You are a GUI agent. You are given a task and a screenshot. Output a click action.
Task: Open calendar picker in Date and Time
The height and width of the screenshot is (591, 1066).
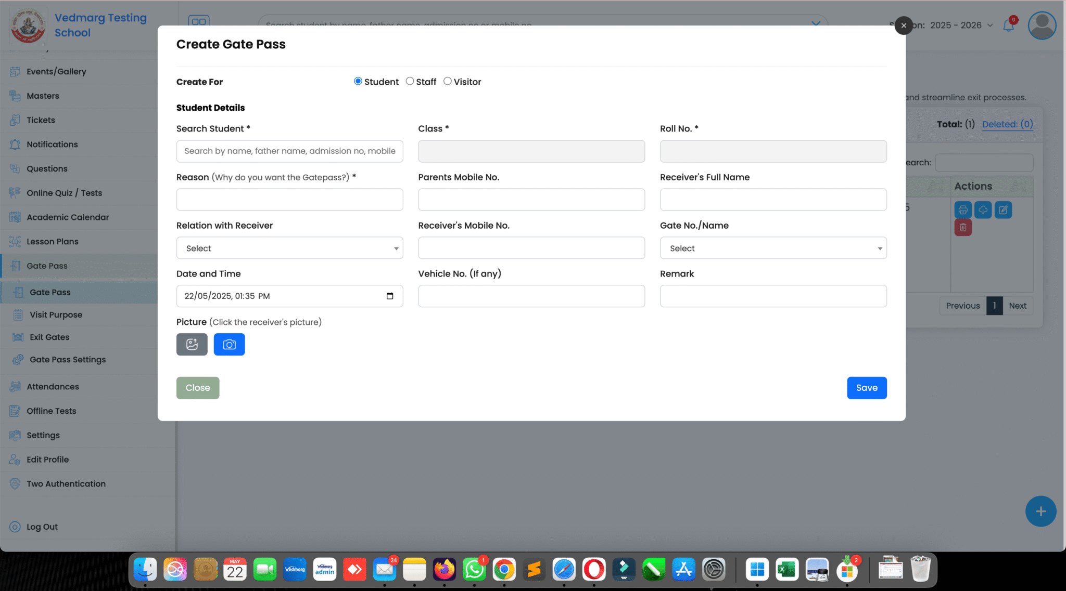click(389, 296)
